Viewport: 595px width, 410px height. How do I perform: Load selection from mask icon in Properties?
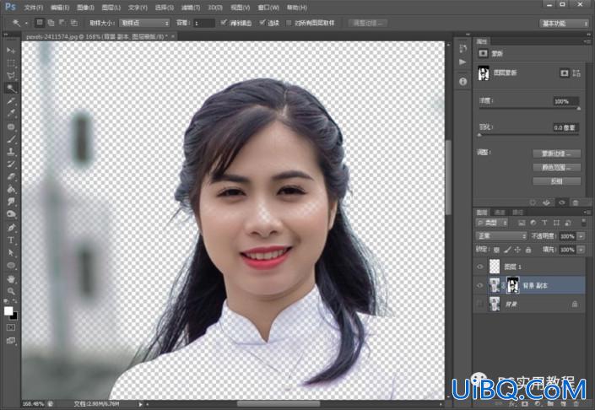click(x=533, y=202)
